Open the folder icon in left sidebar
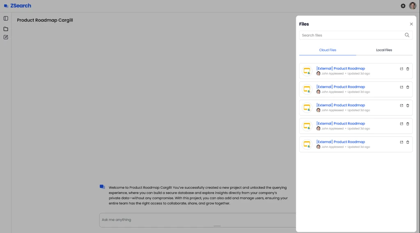 tap(6, 29)
